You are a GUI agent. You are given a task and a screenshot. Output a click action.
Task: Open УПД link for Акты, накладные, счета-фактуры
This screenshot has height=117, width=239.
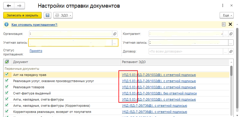(159, 99)
